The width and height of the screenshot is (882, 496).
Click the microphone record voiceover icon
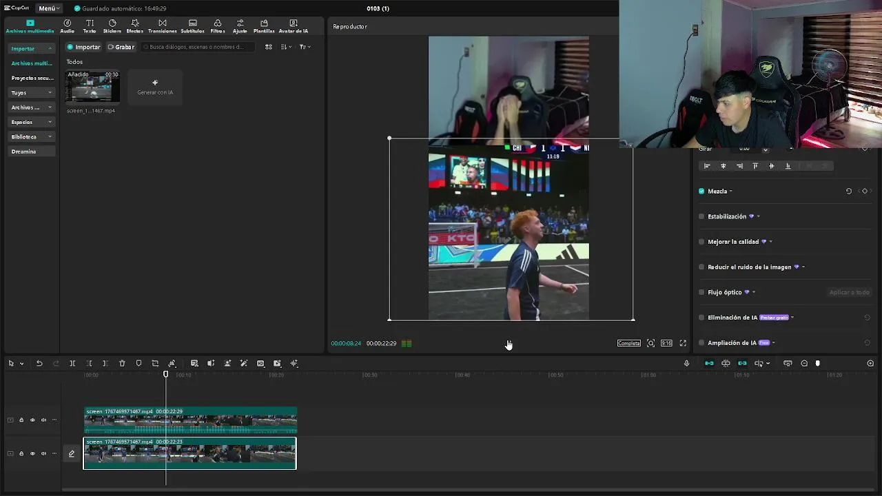pyautogui.click(x=686, y=363)
